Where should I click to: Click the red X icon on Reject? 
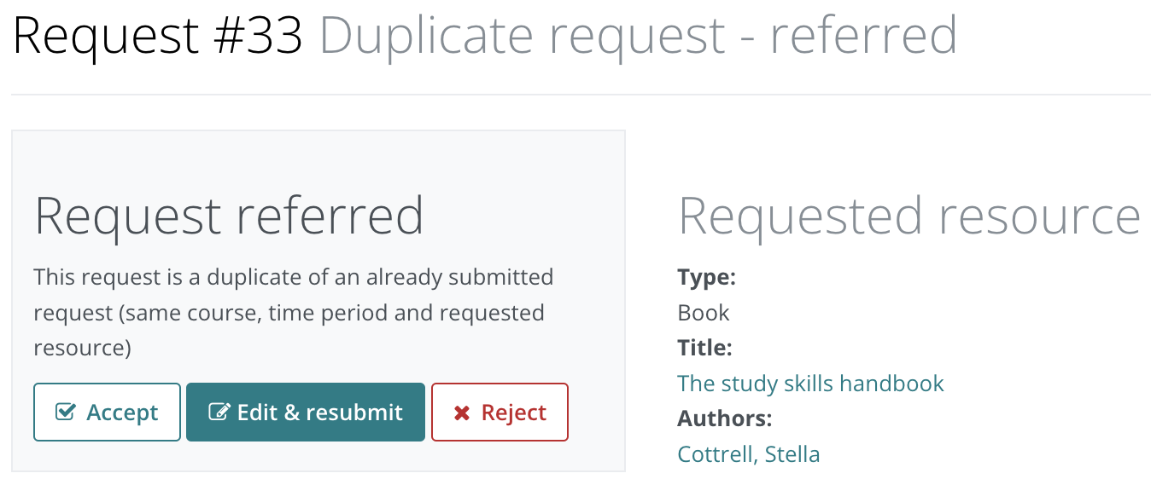[x=462, y=413]
